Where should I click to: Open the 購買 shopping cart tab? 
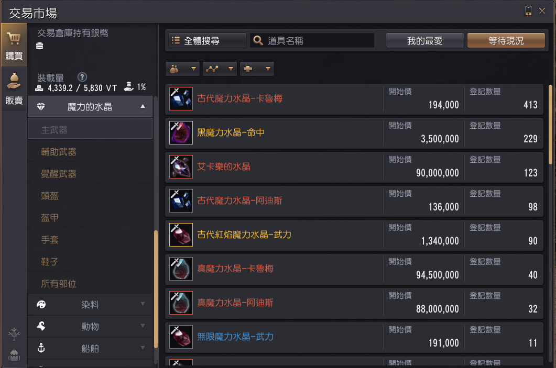coord(14,46)
